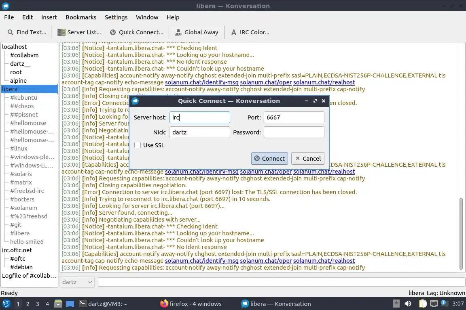Click the Konversation icon in the dialog title bar
Screen dimensions: 466x310
pyautogui.click(x=135, y=101)
